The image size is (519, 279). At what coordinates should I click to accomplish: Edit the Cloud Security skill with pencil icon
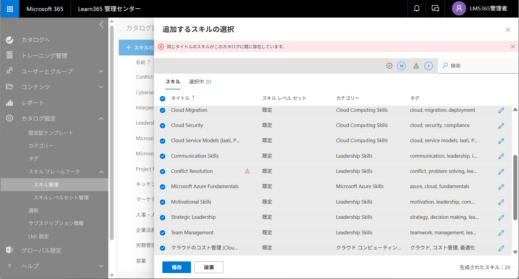[x=501, y=126]
